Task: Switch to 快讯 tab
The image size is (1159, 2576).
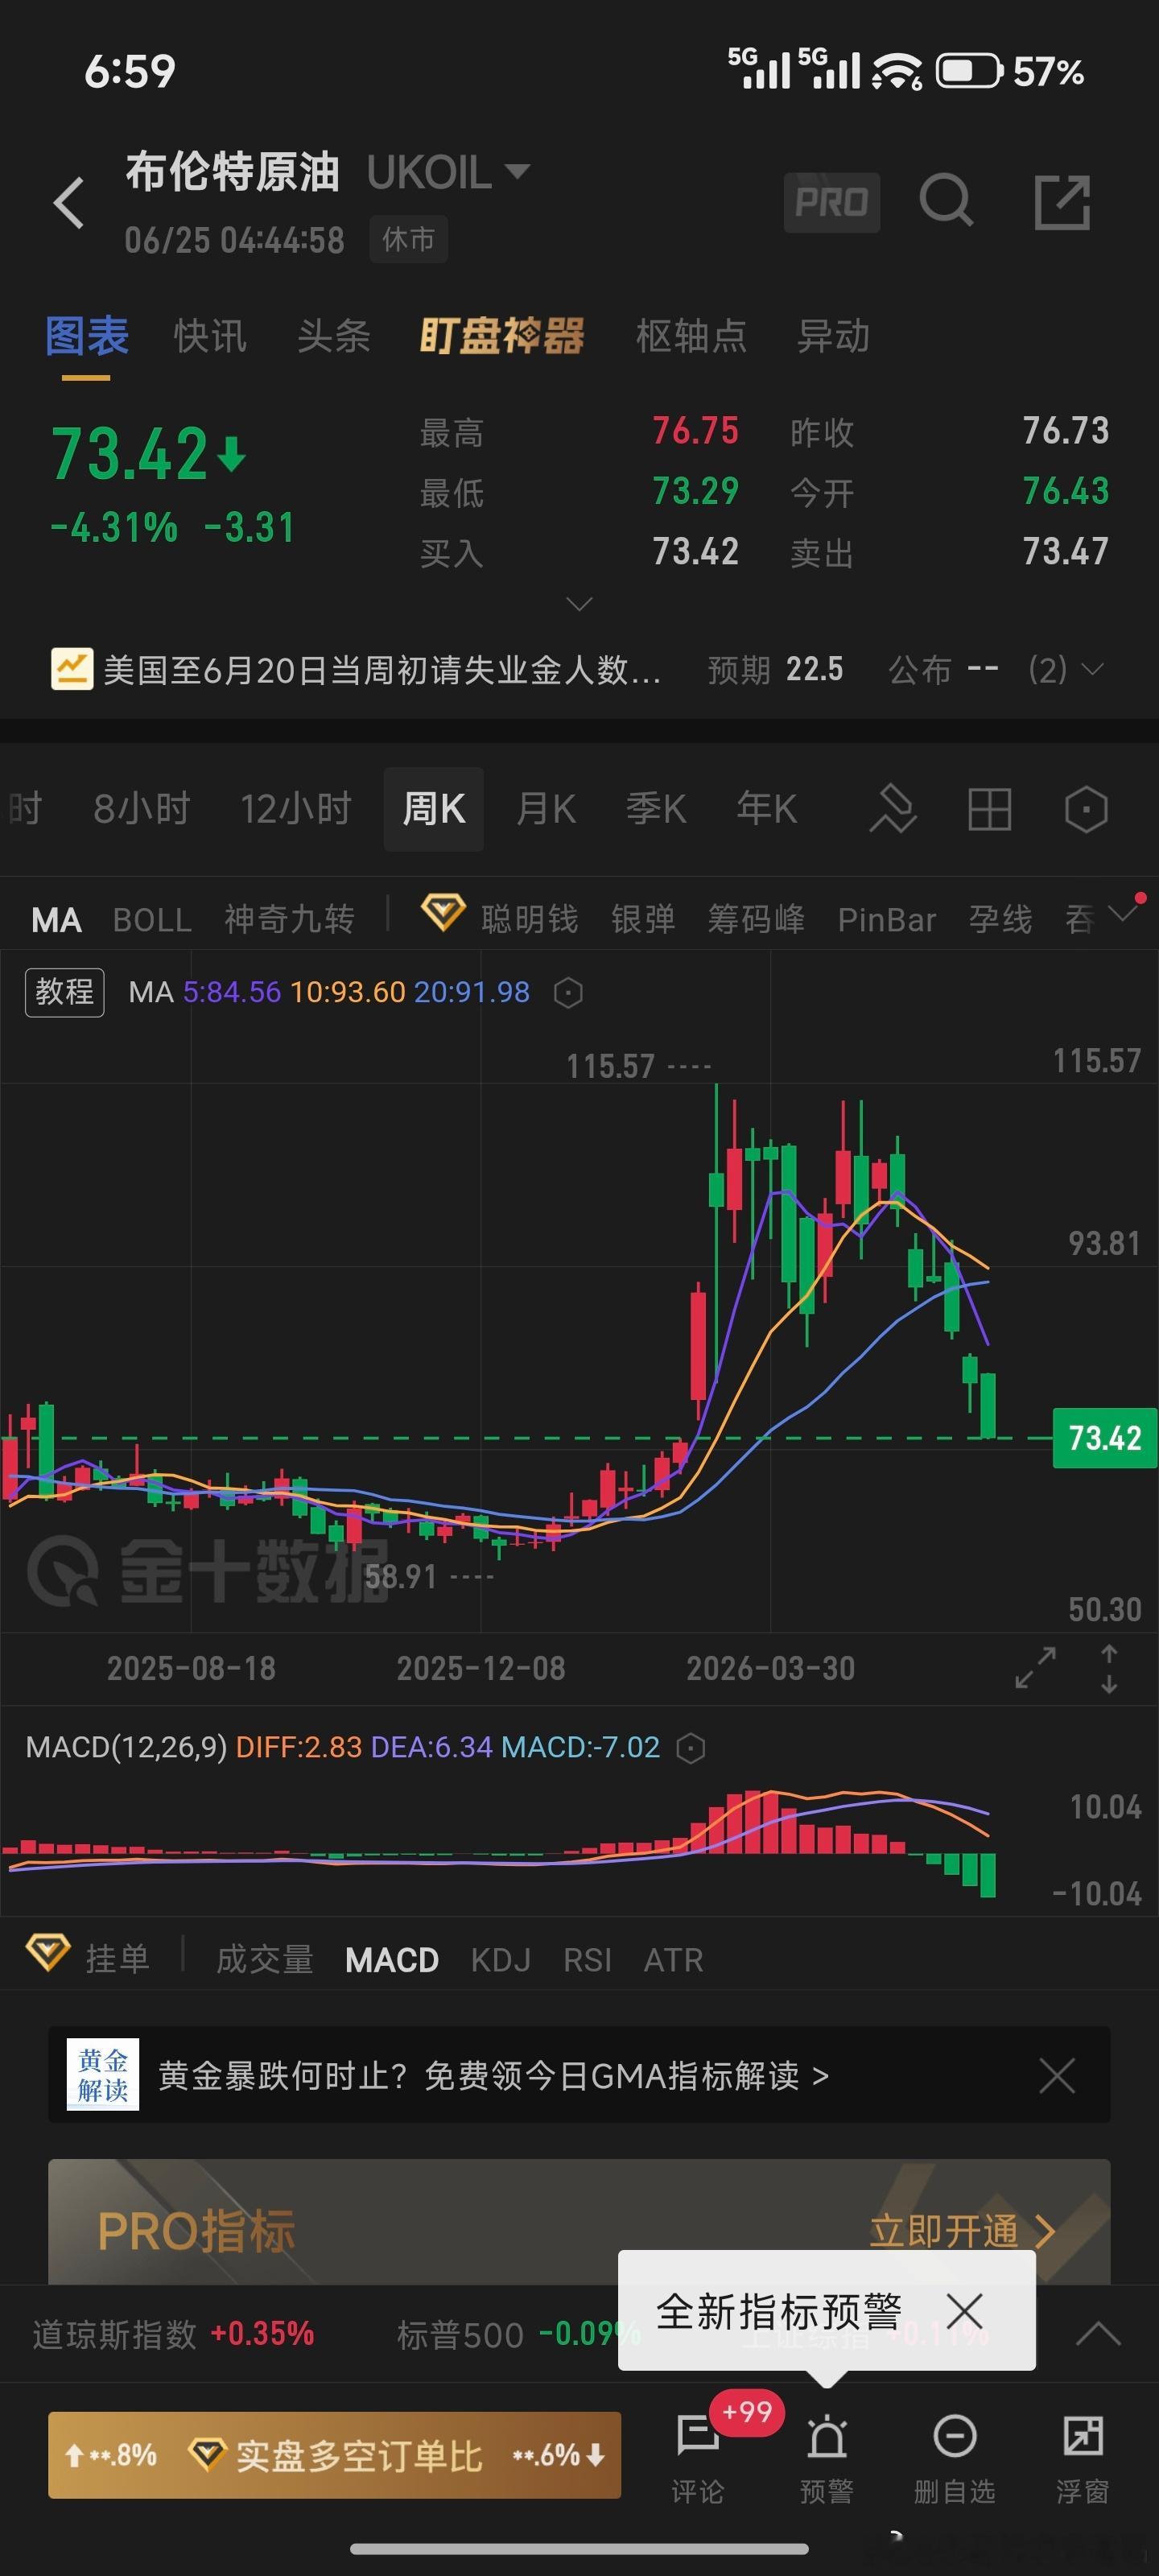Action: pos(210,336)
